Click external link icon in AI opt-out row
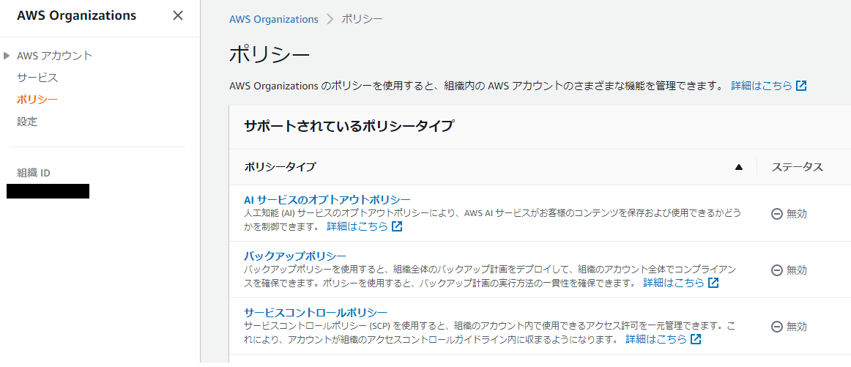This screenshot has height=367, width=851. (x=397, y=226)
